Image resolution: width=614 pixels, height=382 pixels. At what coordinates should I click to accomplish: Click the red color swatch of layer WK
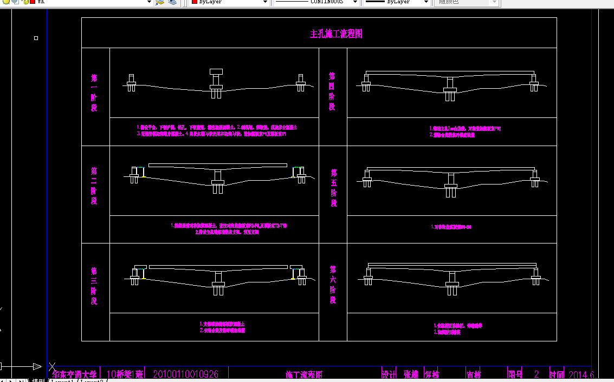[x=32, y=2]
